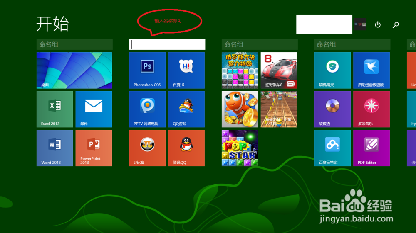Open the 百度云管家 tile
The height and width of the screenshot is (233, 416).
coord(333,148)
